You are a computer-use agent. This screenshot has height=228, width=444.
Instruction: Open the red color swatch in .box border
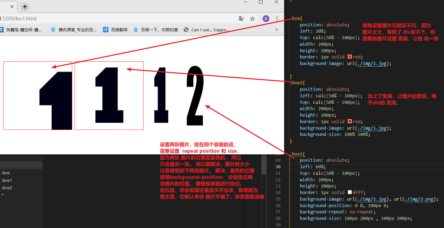(x=350, y=57)
